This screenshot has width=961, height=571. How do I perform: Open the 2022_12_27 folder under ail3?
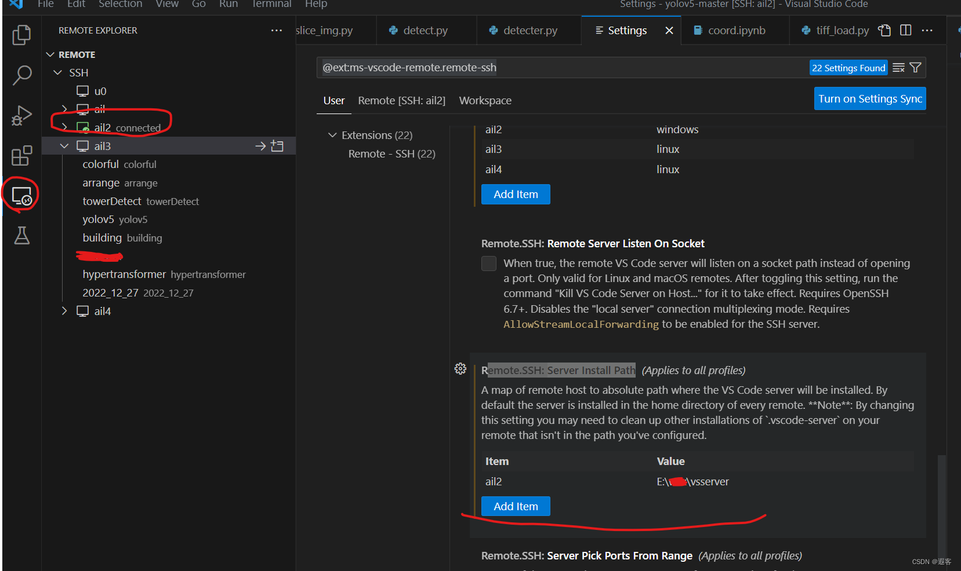click(138, 293)
